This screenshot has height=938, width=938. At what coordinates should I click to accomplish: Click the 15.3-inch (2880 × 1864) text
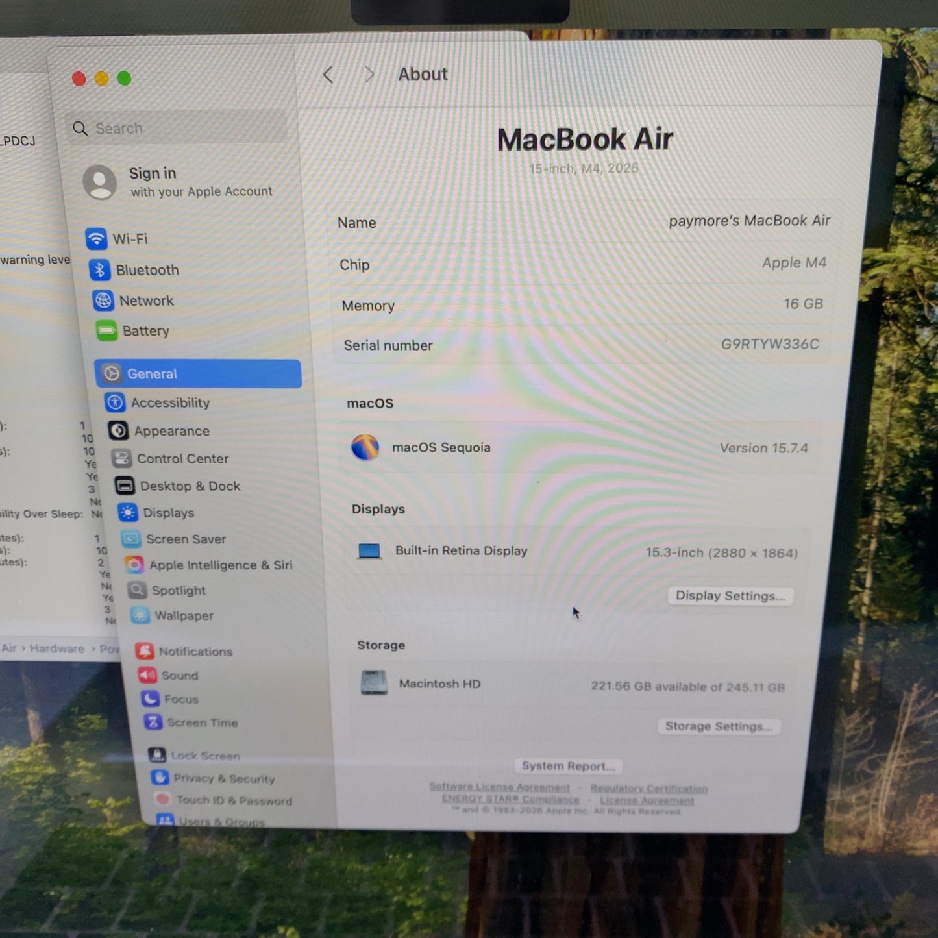coord(721,553)
